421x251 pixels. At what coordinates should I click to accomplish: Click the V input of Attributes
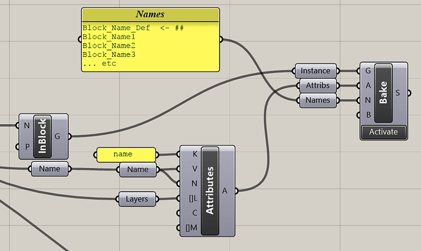tap(195, 169)
